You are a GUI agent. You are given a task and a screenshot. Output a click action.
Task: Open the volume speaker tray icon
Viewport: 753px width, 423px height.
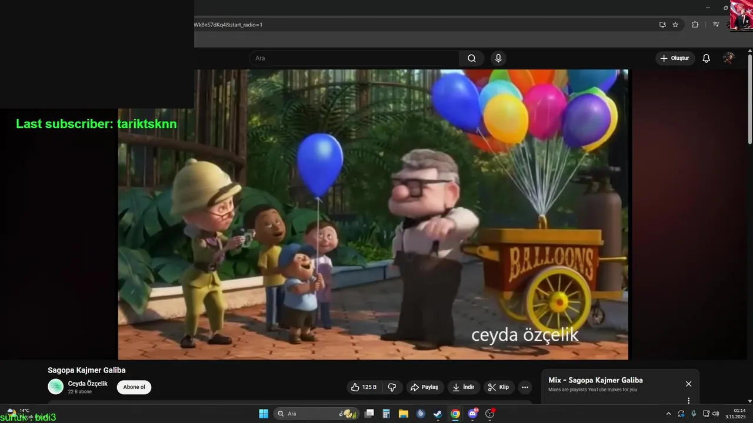tap(716, 414)
